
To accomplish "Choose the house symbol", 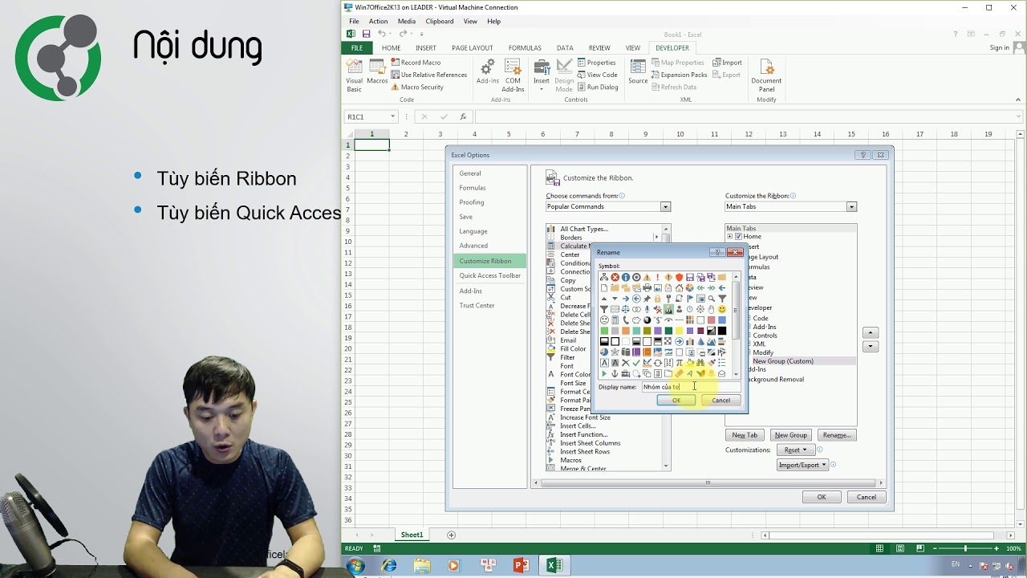I will (680, 287).
